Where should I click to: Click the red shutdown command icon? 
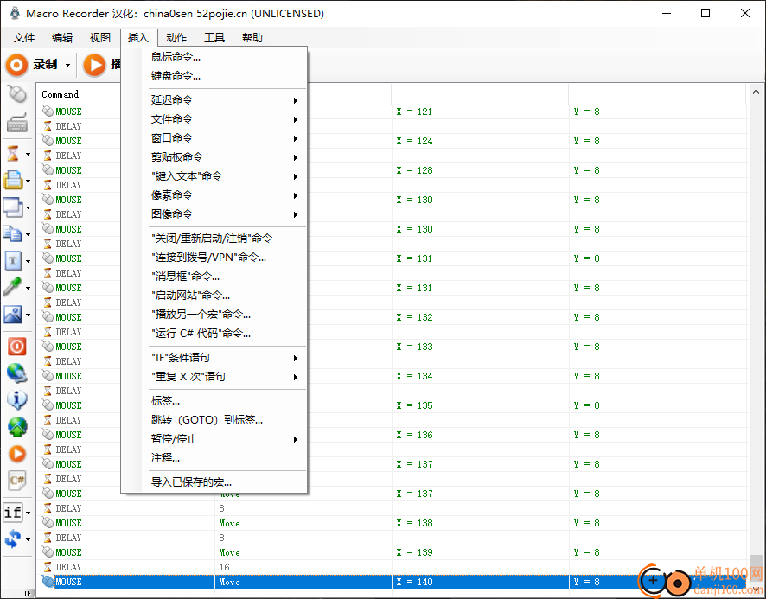pos(17,347)
